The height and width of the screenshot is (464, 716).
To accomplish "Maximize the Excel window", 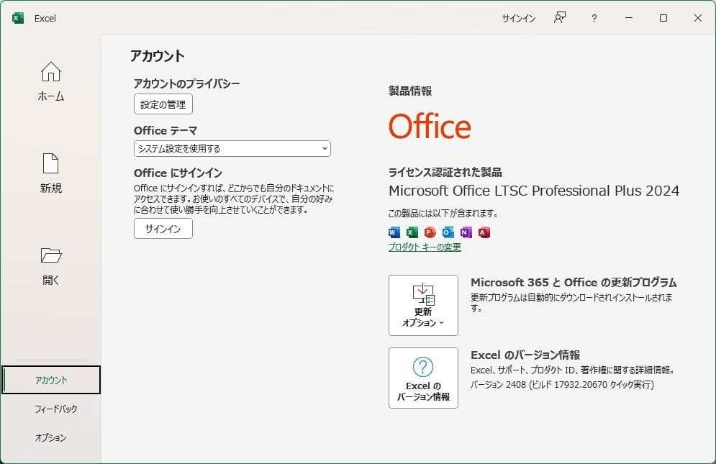I will click(x=663, y=18).
